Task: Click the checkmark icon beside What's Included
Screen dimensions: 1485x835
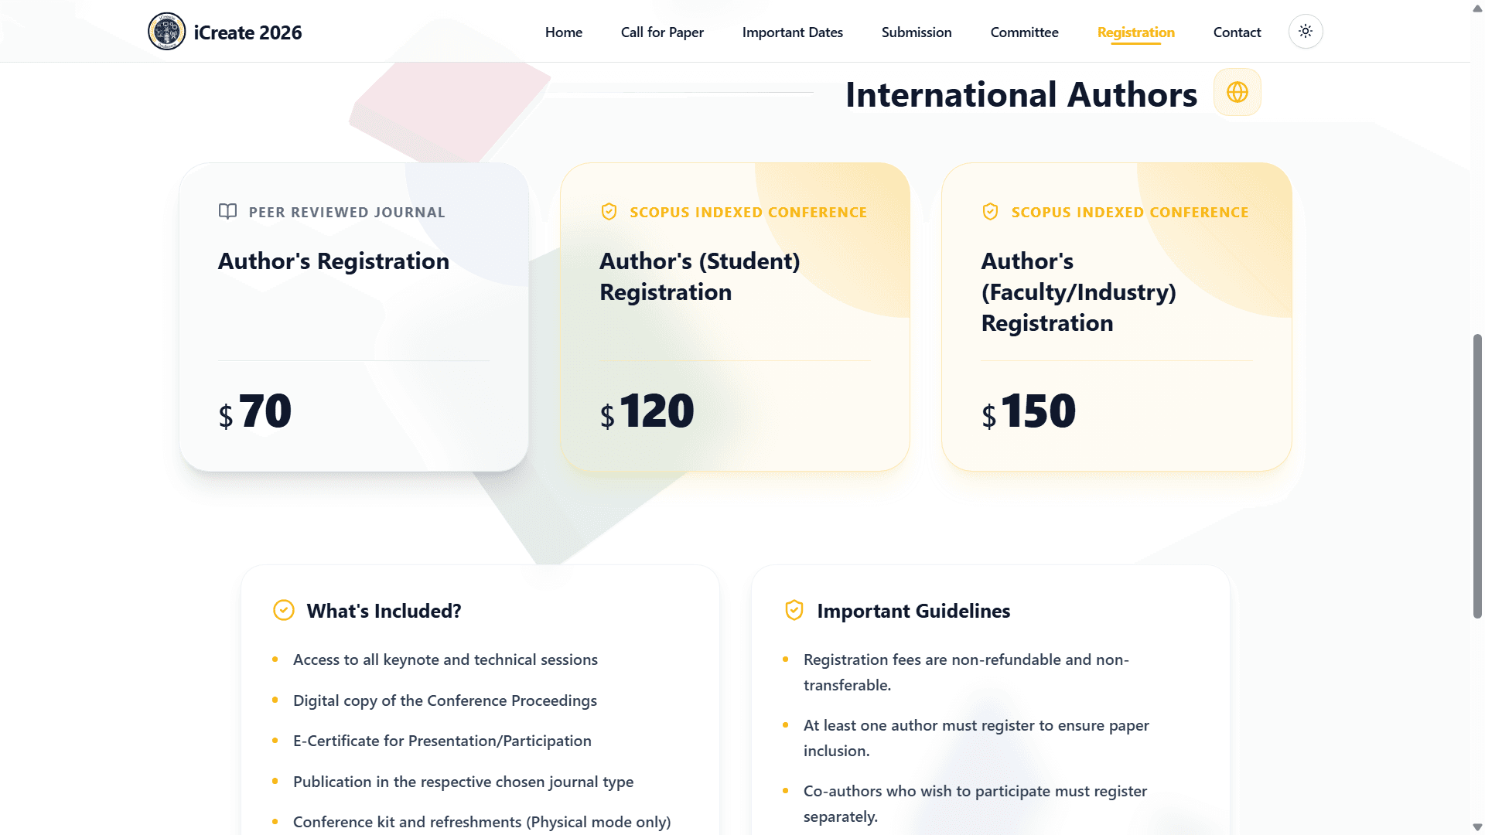Action: (x=284, y=611)
